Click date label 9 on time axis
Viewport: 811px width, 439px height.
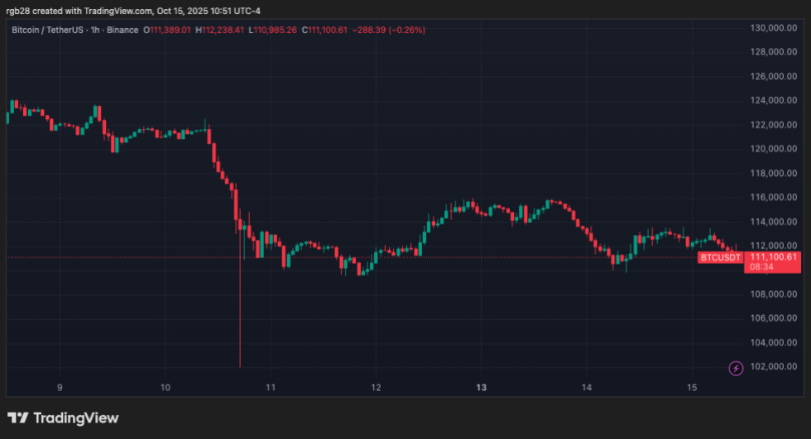pos(60,388)
